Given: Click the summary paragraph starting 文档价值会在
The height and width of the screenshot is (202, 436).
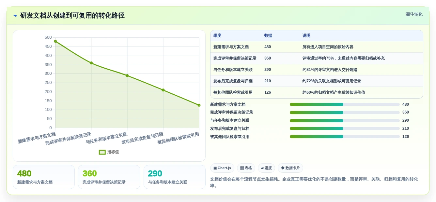Looking at the screenshot, I should pyautogui.click(x=314, y=182).
